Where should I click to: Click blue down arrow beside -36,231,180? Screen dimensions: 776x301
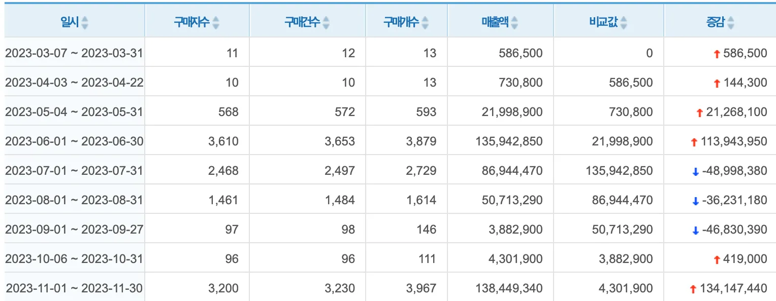point(695,201)
